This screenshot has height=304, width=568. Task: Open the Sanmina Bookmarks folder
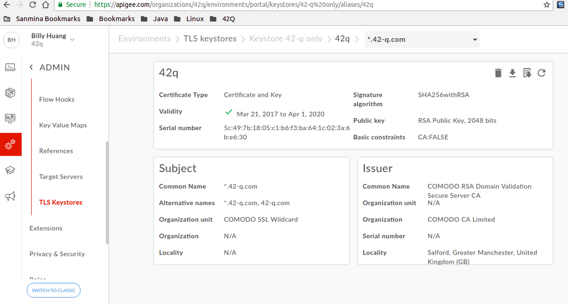pyautogui.click(x=42, y=19)
